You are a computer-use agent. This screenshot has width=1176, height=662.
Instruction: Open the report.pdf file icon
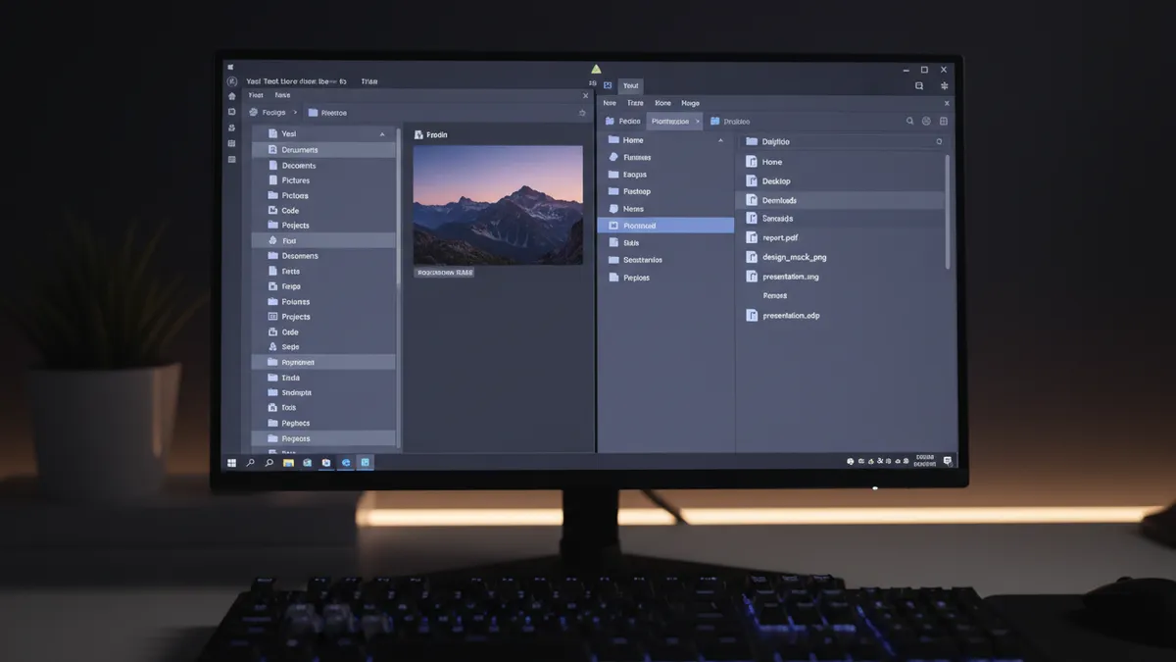click(x=752, y=237)
